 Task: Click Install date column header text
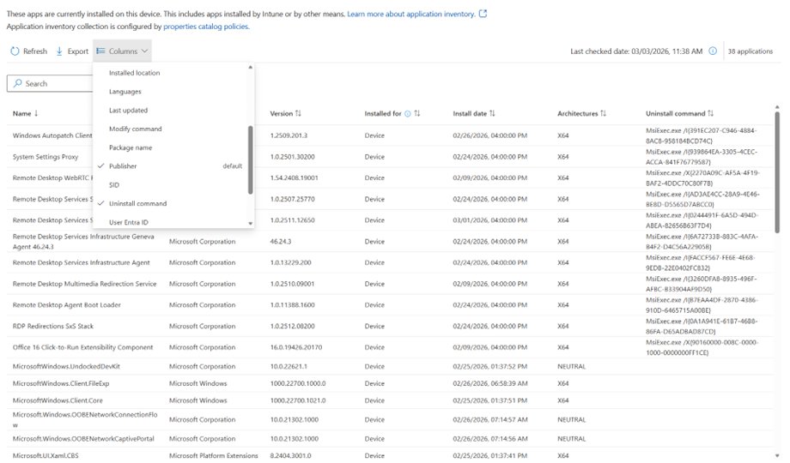click(x=470, y=113)
